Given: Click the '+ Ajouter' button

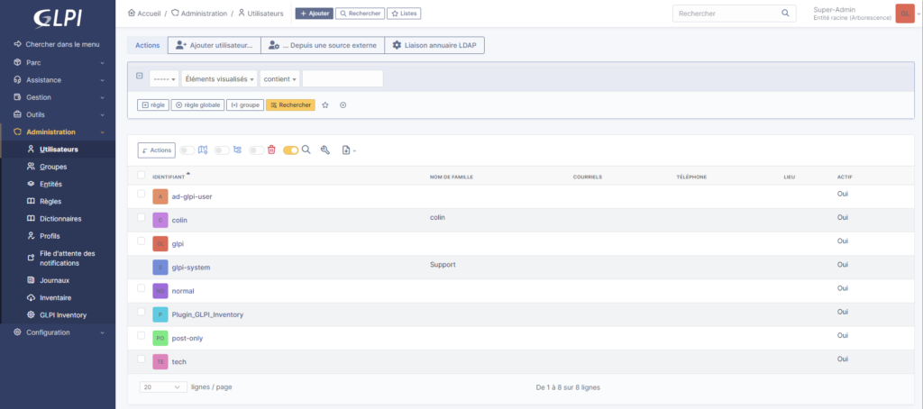Looking at the screenshot, I should tap(315, 13).
